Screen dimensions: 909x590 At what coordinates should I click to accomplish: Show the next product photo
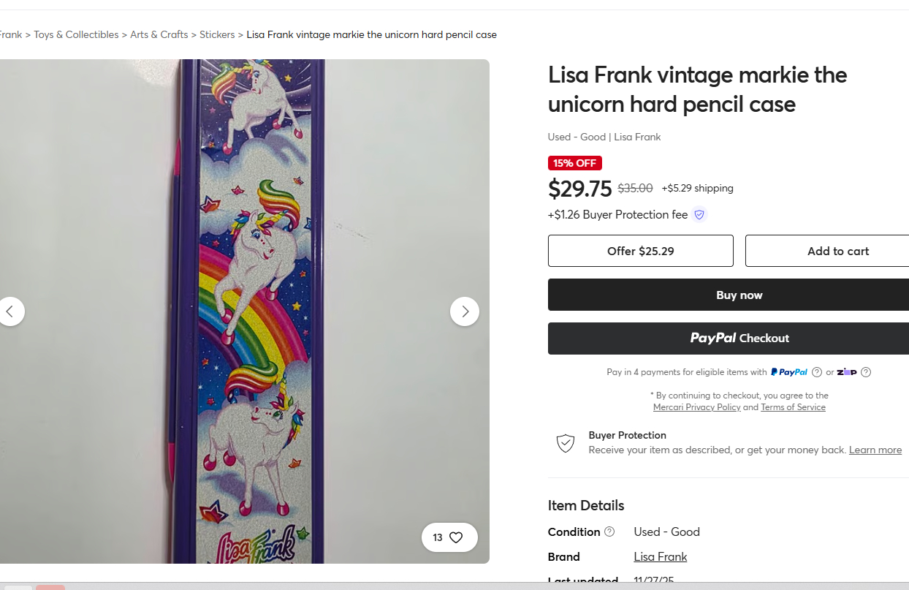point(465,311)
